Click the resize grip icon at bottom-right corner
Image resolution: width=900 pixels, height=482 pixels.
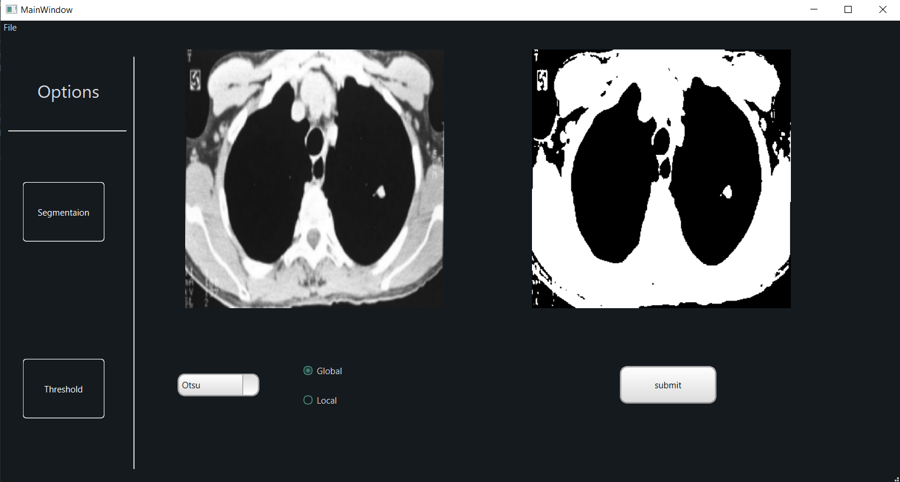click(896, 478)
